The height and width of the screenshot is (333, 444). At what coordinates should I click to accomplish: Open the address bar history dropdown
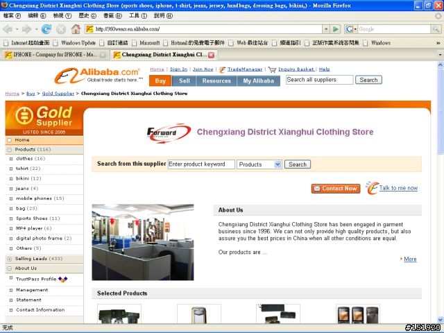(x=326, y=29)
